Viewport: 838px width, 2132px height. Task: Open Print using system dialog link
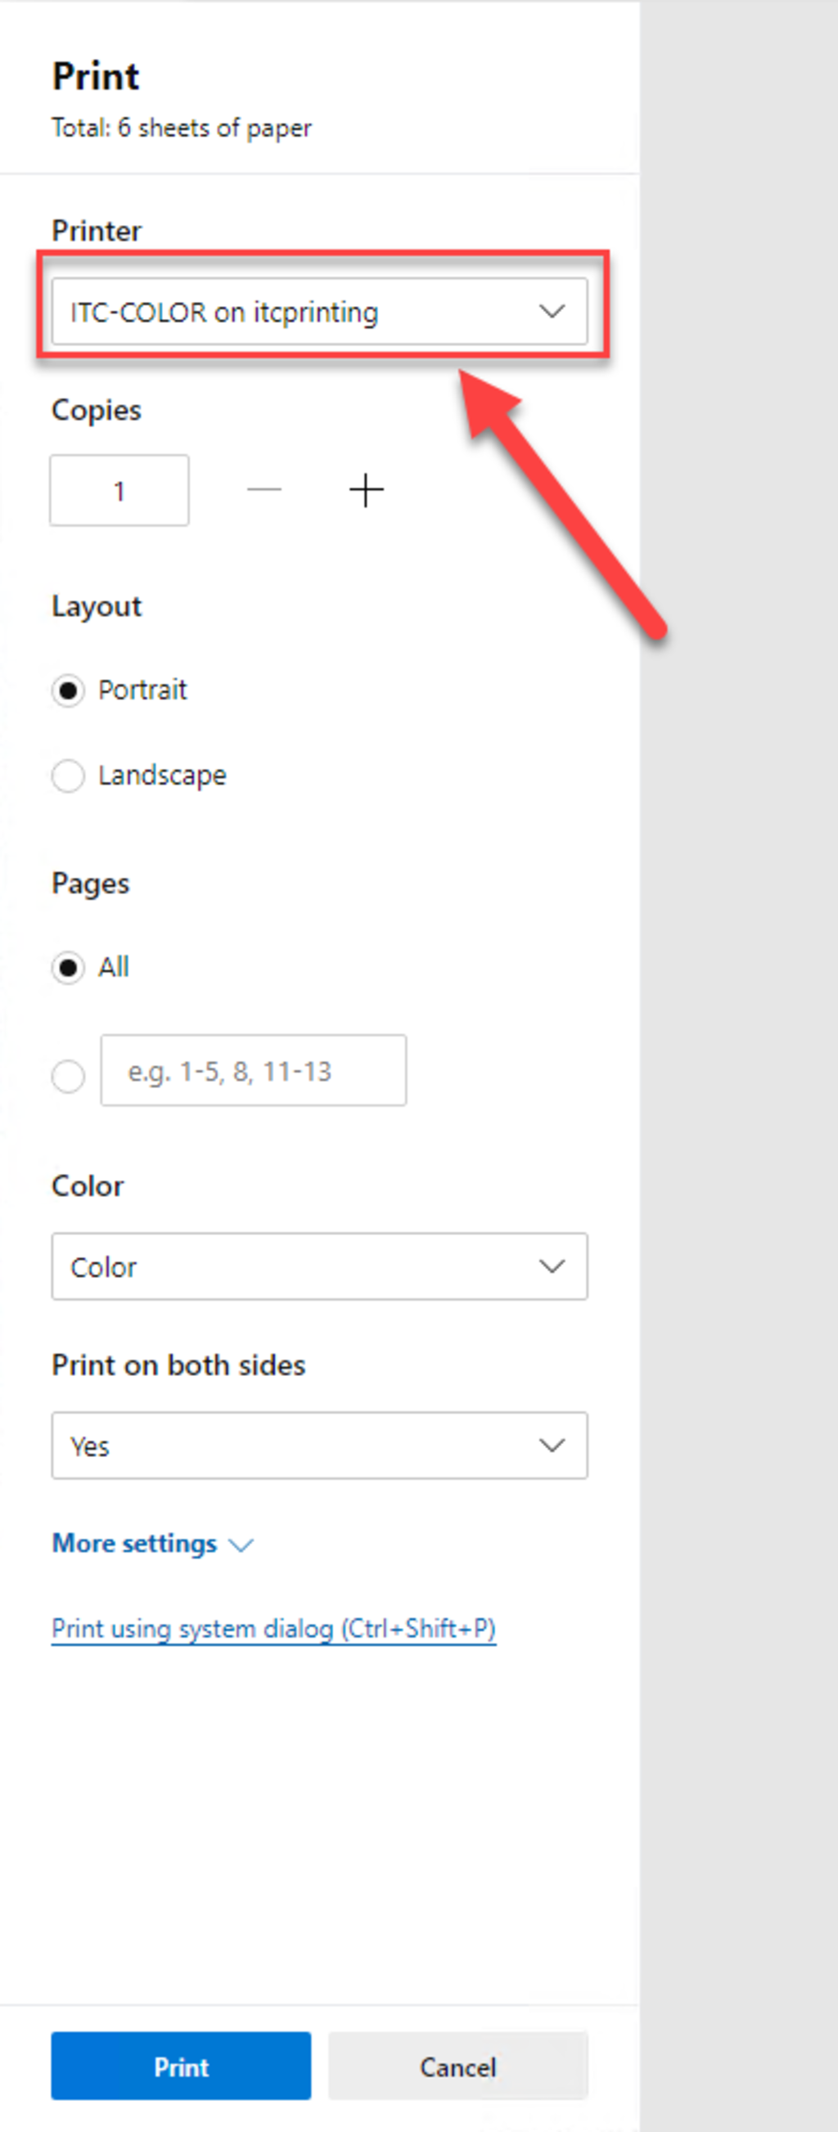[x=273, y=1629]
